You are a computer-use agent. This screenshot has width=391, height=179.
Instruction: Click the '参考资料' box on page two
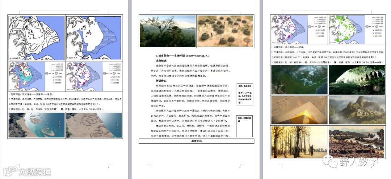click(197, 141)
